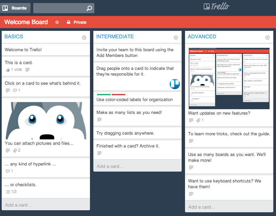Open the ADVANCED list menu
Viewport: 276px width, 216px height.
[267, 38]
